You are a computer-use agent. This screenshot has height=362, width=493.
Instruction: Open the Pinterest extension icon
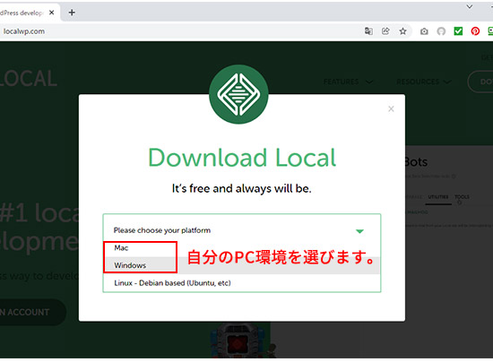tap(475, 31)
